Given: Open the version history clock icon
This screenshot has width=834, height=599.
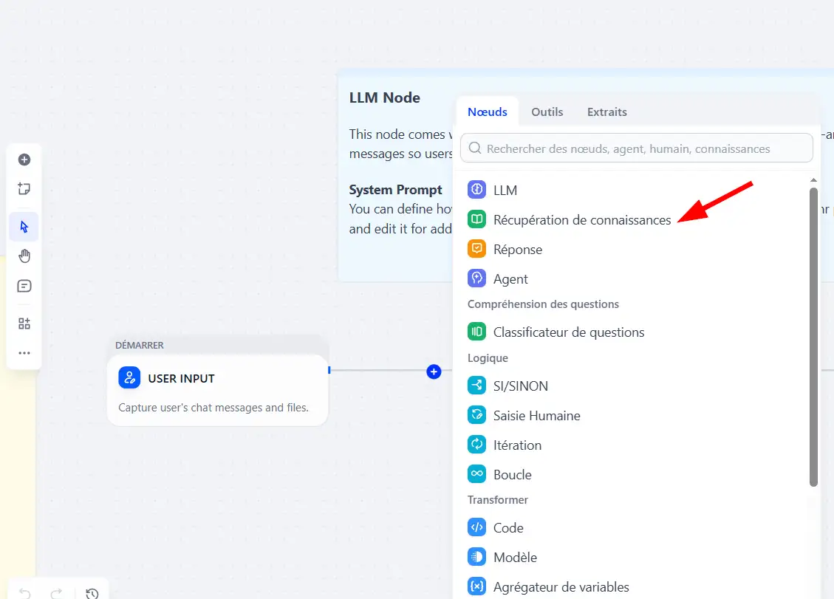Looking at the screenshot, I should (x=92, y=593).
